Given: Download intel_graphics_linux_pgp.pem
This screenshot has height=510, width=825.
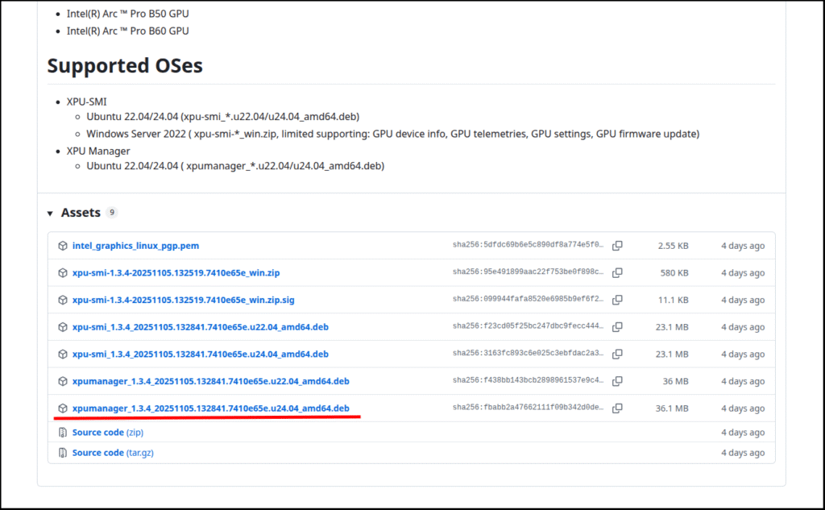Looking at the screenshot, I should [135, 246].
